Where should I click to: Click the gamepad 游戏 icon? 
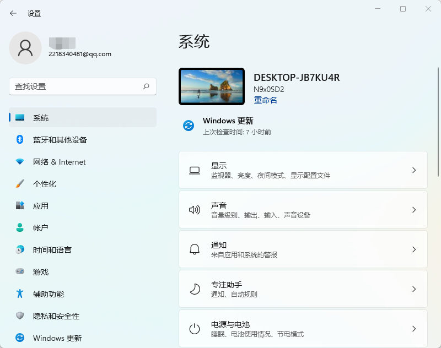[x=20, y=271]
